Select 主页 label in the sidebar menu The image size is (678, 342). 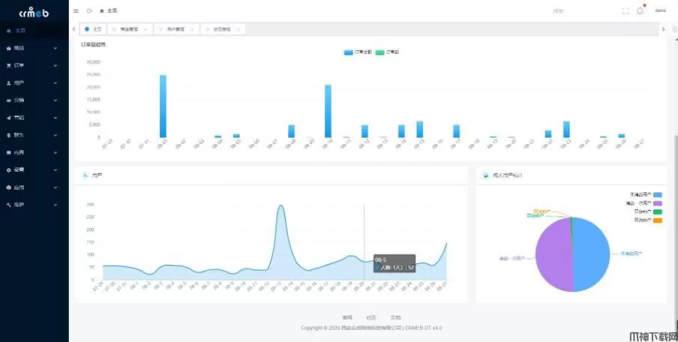pyautogui.click(x=20, y=31)
